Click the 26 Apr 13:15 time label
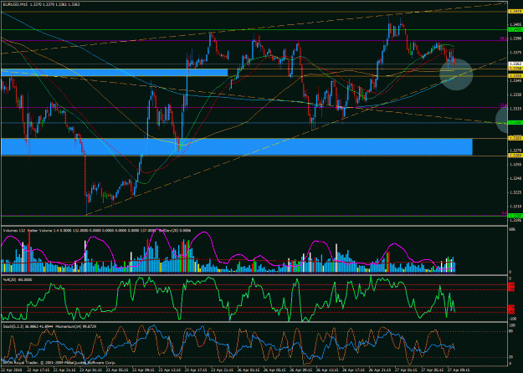The image size is (523, 373). (x=326, y=370)
